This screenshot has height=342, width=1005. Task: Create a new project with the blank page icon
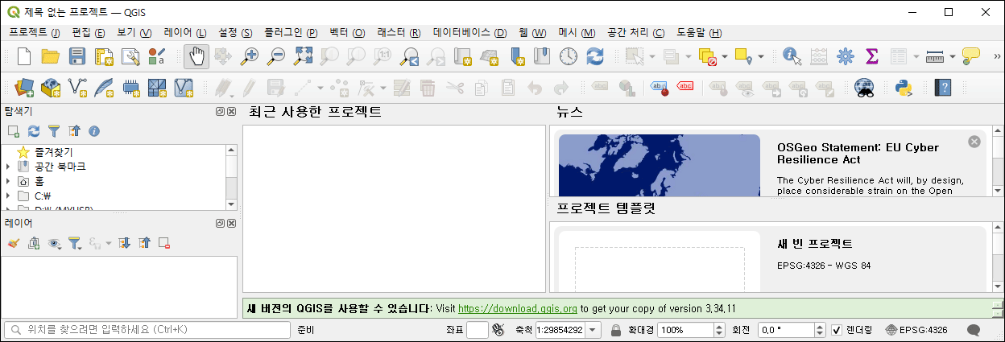(x=24, y=56)
